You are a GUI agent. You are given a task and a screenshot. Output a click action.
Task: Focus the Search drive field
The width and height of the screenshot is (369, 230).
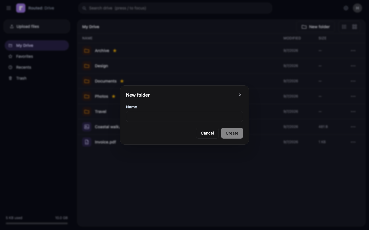[x=175, y=8]
